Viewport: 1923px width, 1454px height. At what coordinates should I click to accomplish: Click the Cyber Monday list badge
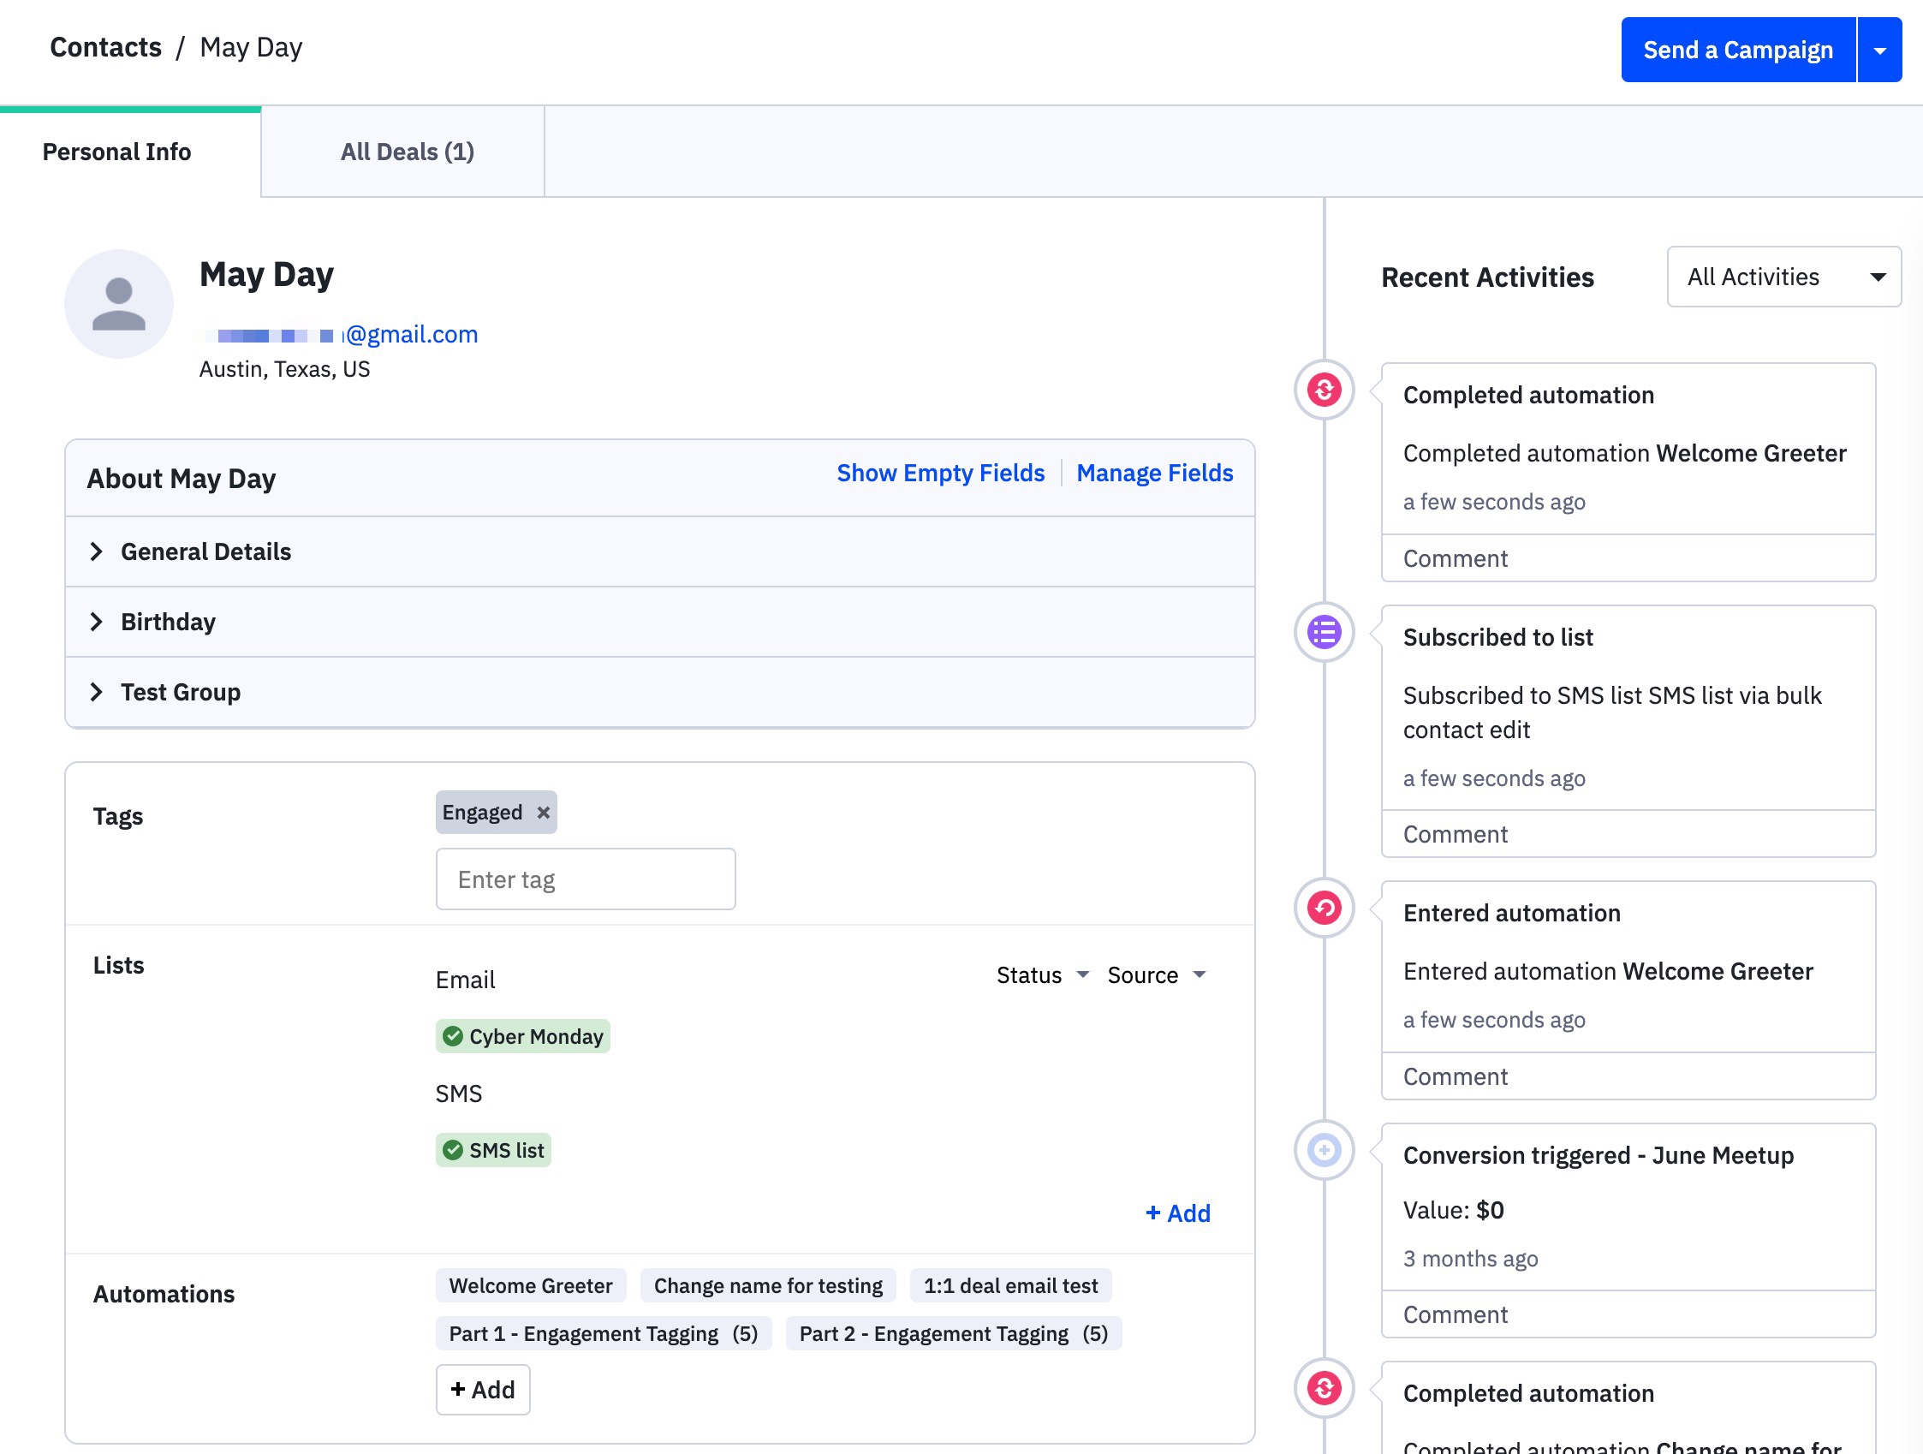click(x=521, y=1036)
